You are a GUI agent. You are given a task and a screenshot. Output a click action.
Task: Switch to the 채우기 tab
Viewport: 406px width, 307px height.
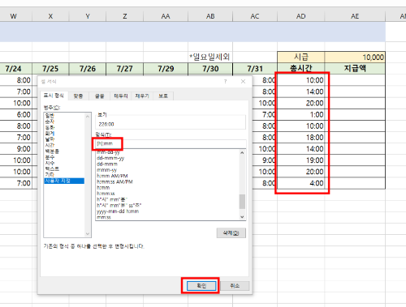[x=142, y=96]
